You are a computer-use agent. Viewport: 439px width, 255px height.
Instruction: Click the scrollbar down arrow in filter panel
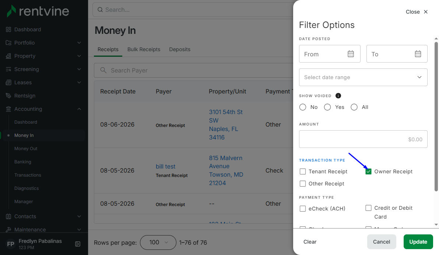pos(436,224)
